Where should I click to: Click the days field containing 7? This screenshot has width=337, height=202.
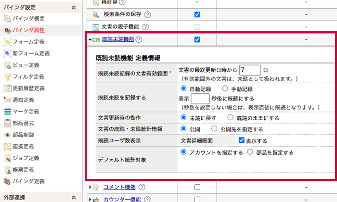(x=250, y=70)
